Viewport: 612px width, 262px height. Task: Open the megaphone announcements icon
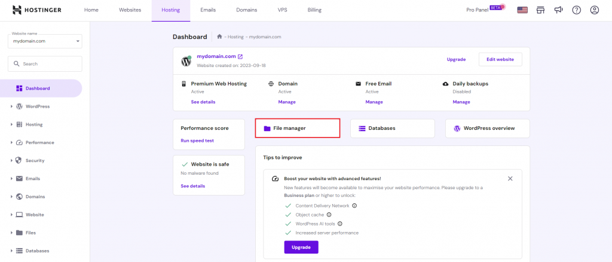click(558, 10)
